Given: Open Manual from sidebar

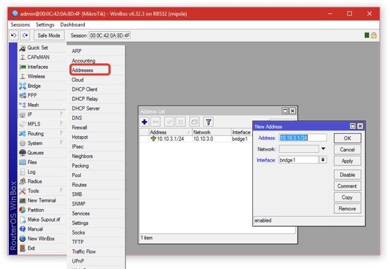Looking at the screenshot, I should tap(42, 229).
